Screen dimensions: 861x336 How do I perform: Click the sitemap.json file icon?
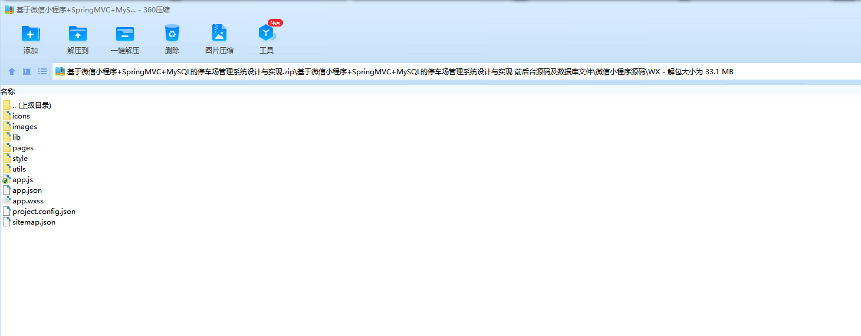(x=6, y=222)
